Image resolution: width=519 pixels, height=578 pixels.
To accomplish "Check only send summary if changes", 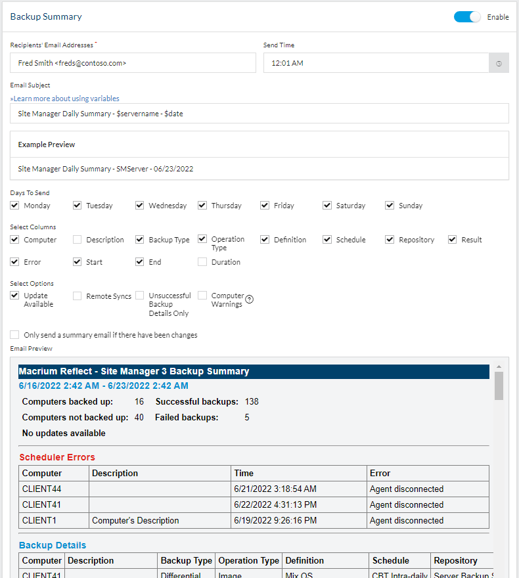I will pos(15,335).
